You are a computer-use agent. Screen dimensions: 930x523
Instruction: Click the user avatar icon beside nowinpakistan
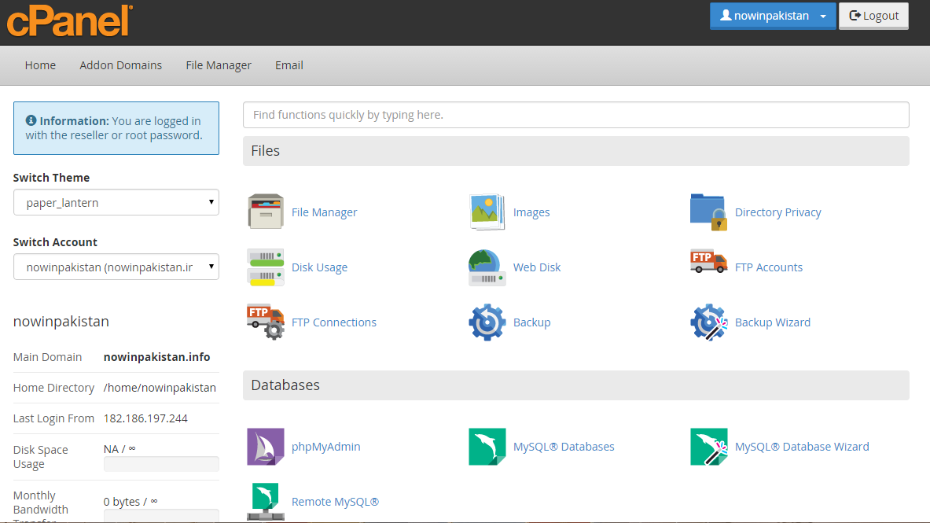coord(726,16)
